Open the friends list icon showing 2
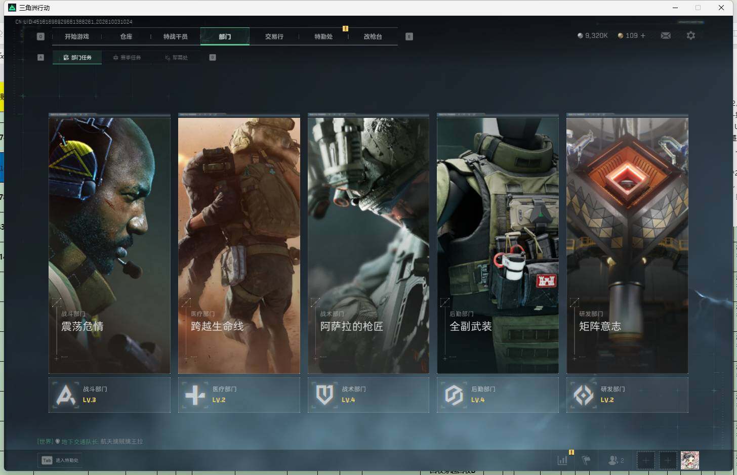Screen dimensions: 737x475 pos(616,460)
